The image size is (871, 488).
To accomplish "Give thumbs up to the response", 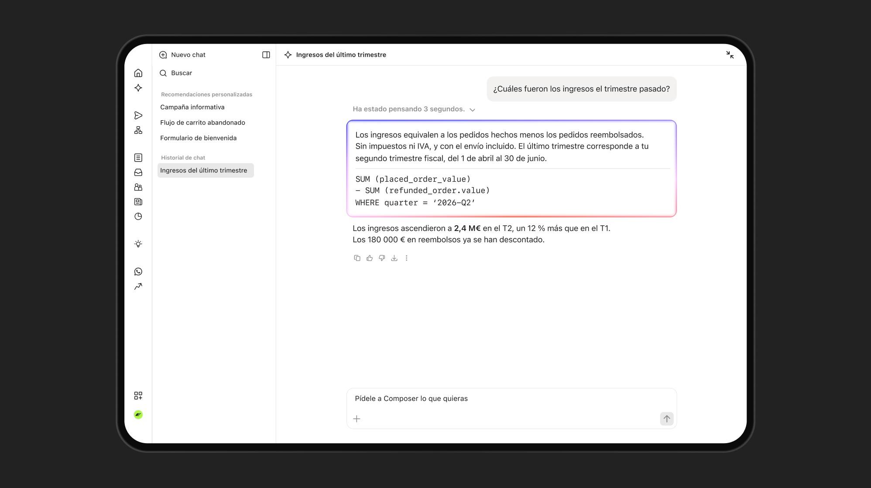I will 370,258.
